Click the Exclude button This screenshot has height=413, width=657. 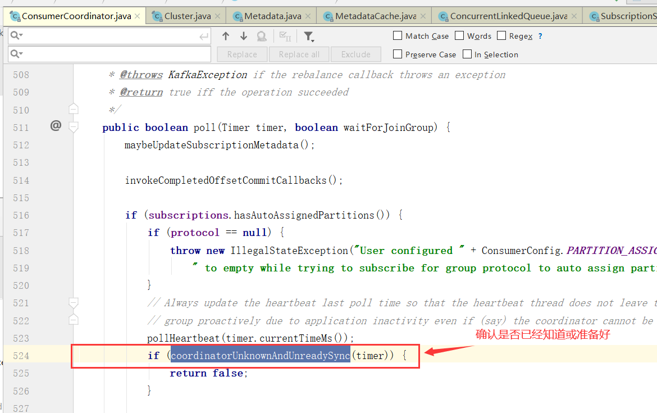(356, 54)
